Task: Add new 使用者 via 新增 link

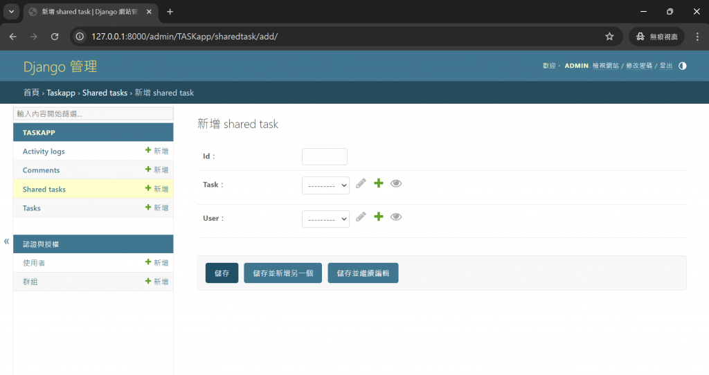Action: pyautogui.click(x=157, y=262)
